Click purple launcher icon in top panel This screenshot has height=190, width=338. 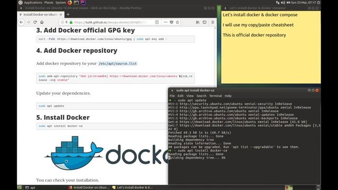(x=83, y=3)
